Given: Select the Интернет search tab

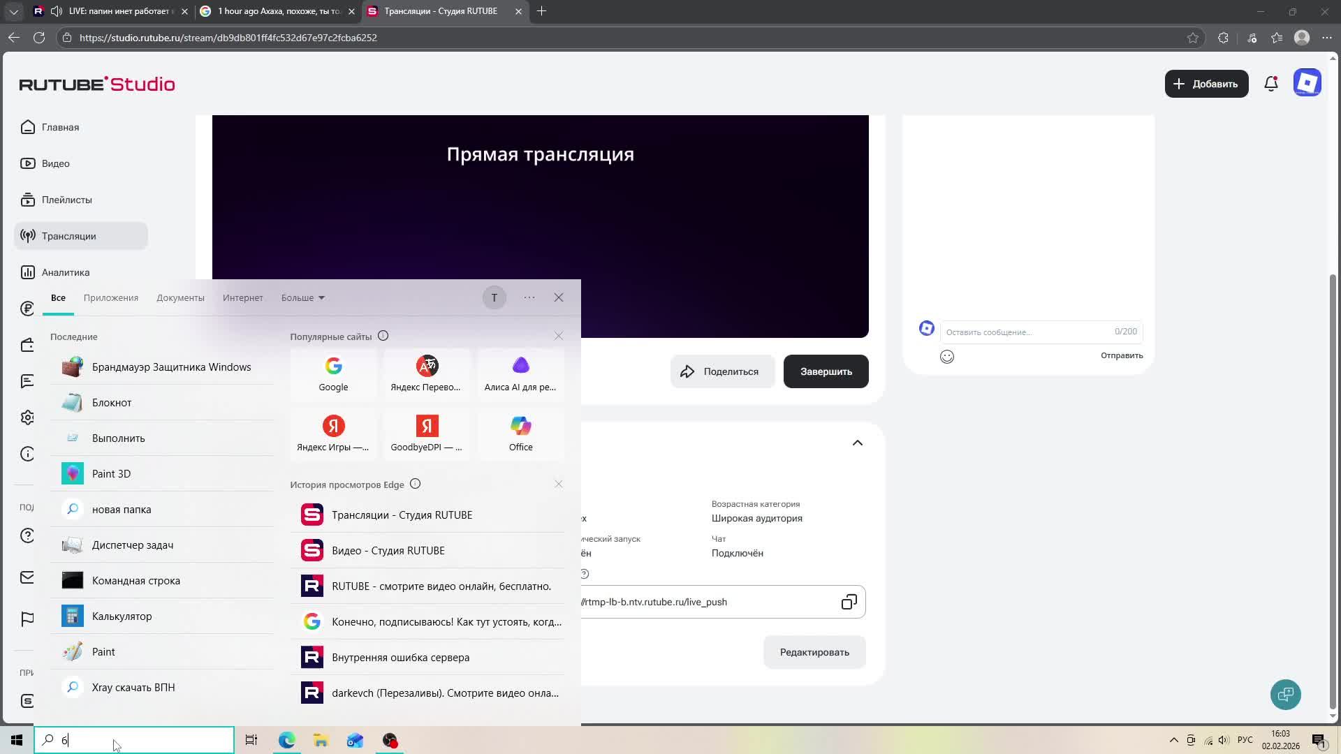Looking at the screenshot, I should pos(242,297).
